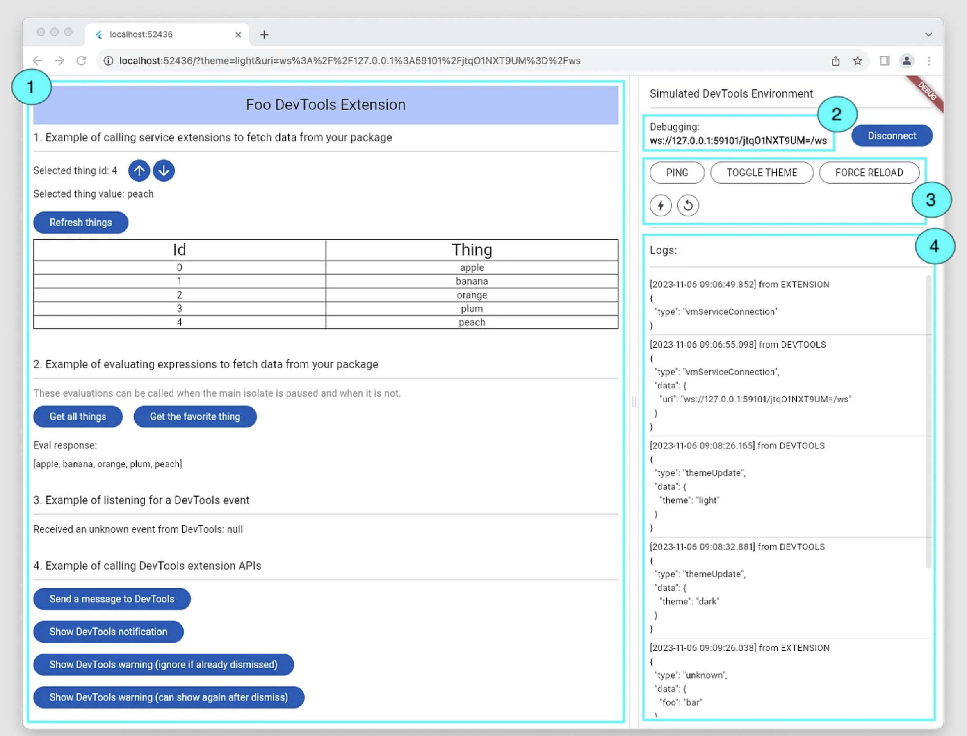Toggle the theme with TOGGLE THEME
Viewport: 967px width, 736px height.
(x=762, y=173)
